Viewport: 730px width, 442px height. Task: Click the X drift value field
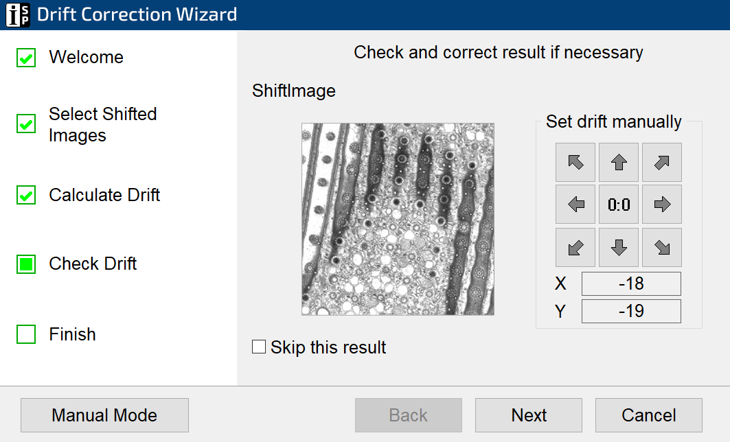click(631, 283)
